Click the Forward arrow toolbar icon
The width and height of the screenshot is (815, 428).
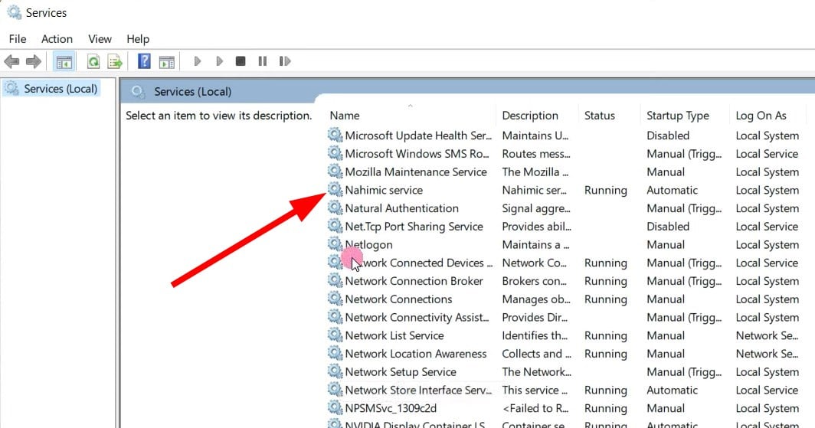[x=34, y=62]
